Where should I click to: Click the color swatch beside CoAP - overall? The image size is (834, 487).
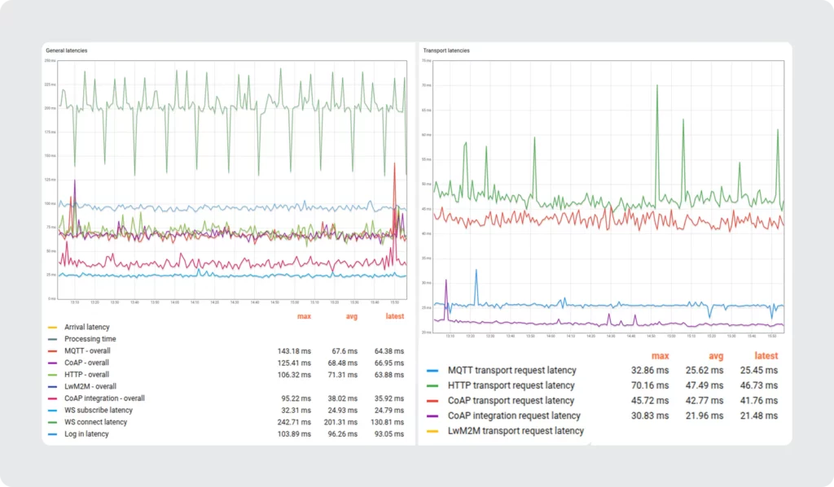click(x=52, y=363)
